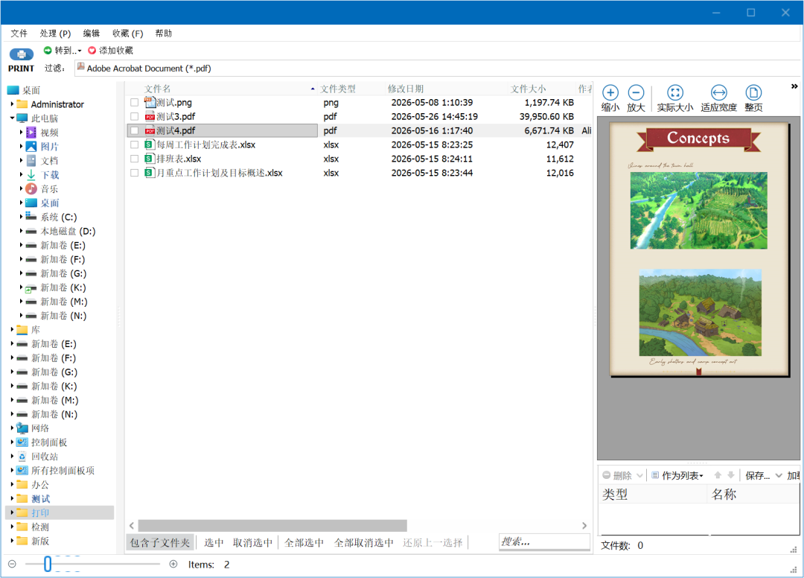The height and width of the screenshot is (578, 804).
Task: Set preview to 实际大小
Action: click(674, 98)
